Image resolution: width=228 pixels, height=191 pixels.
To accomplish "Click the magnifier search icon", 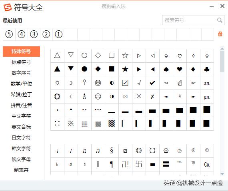I will (x=220, y=20).
